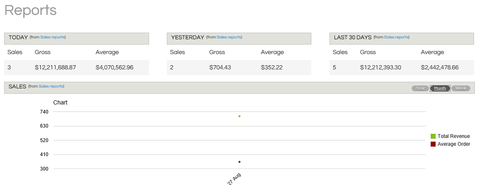
Task: Click yesterday's gross value $704.43
Action: pos(220,67)
